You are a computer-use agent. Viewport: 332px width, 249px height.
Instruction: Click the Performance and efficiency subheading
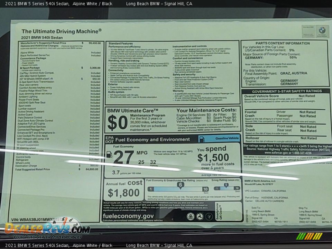click(124, 47)
